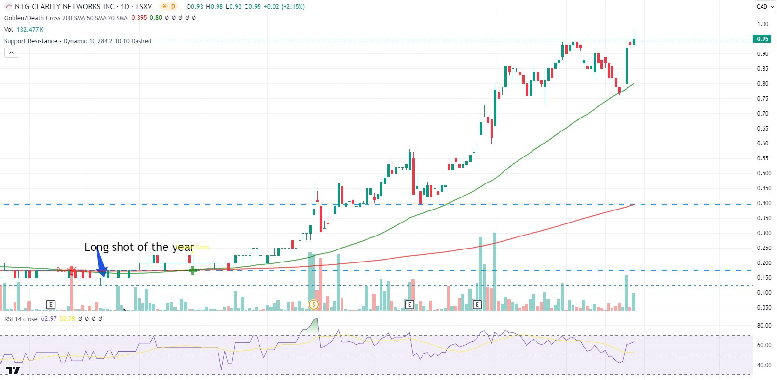Click the green 0.80 value for the 50 SMA
Viewport: 777px width, 380px height.
156,18
